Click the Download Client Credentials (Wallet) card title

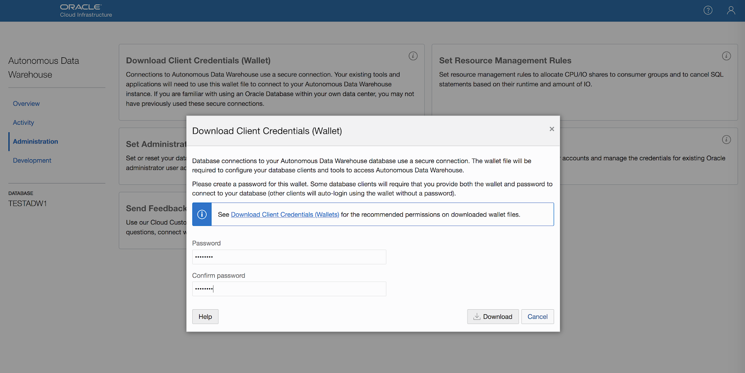coord(198,61)
